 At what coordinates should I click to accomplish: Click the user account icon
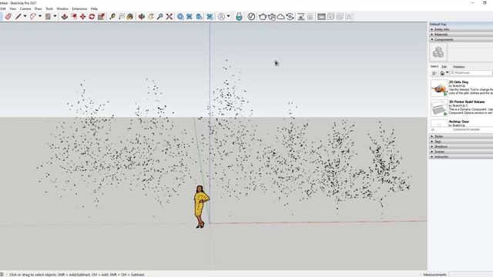[221, 17]
